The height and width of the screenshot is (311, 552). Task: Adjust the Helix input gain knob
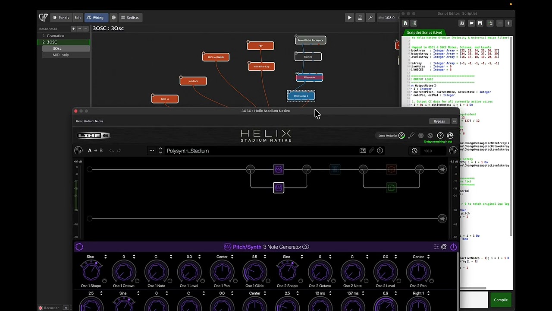tap(78, 151)
